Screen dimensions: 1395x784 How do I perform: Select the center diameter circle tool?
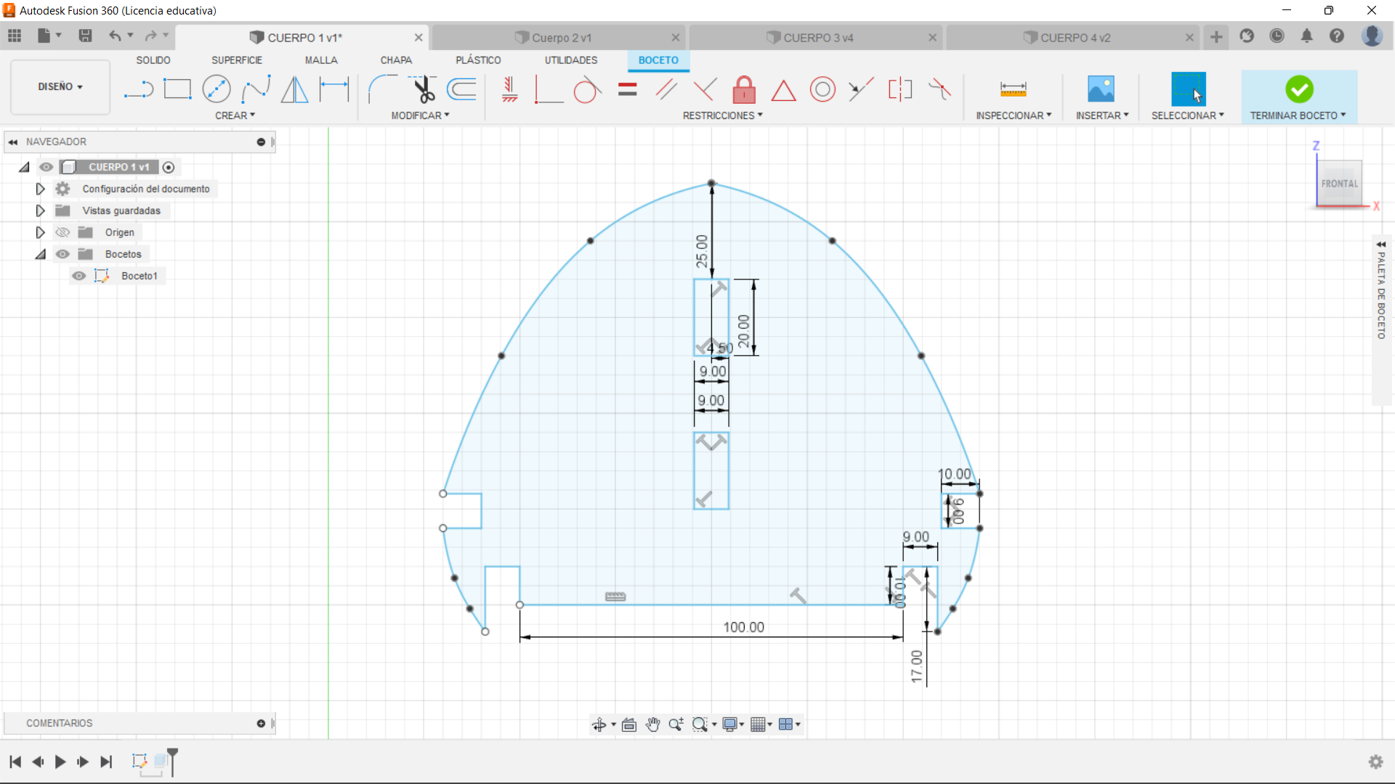pos(217,89)
